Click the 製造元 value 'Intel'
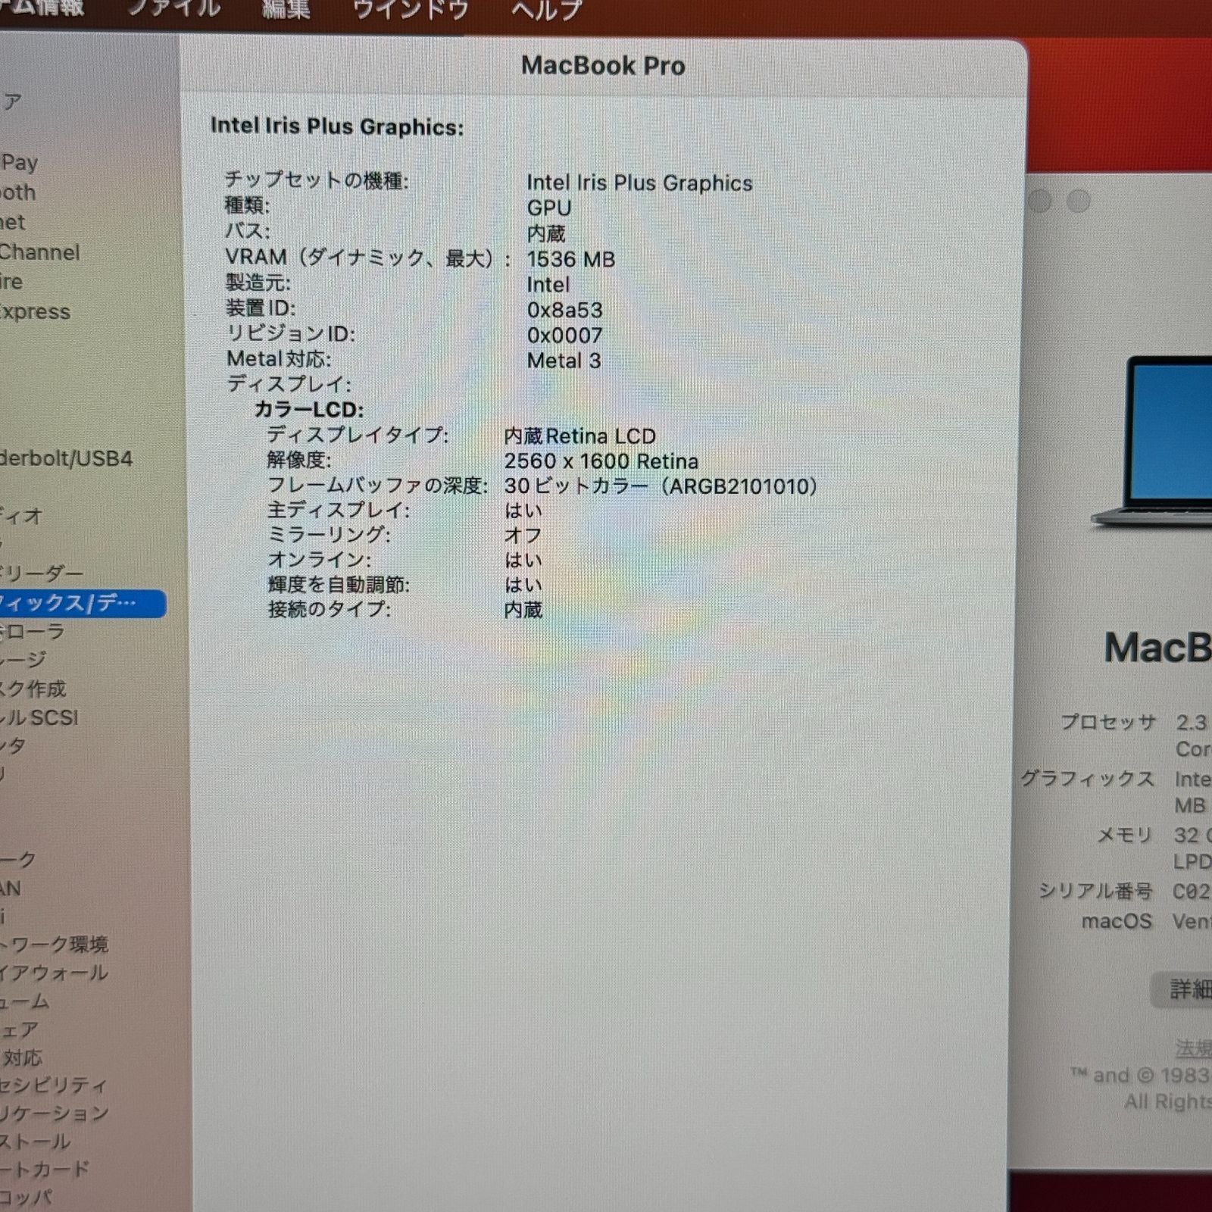Viewport: 1212px width, 1212px height. click(548, 285)
